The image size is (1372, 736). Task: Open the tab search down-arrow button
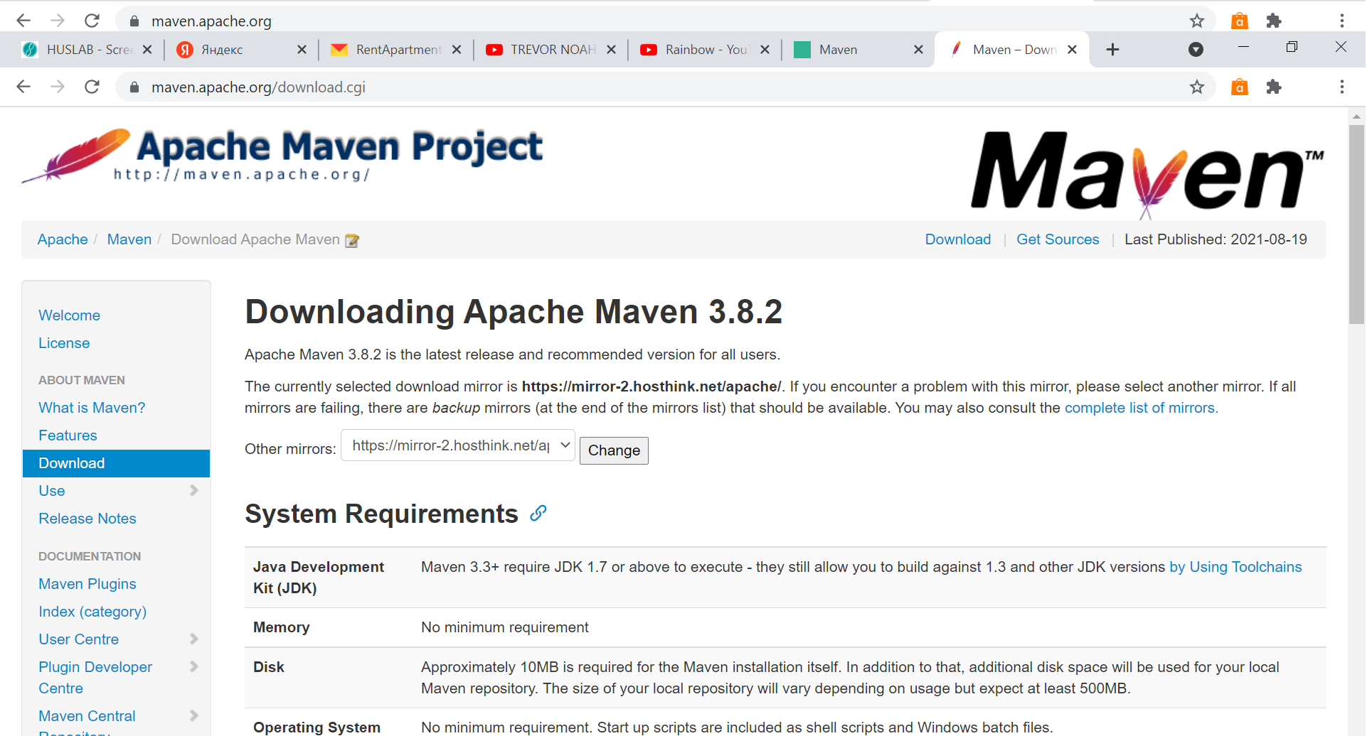1196,49
